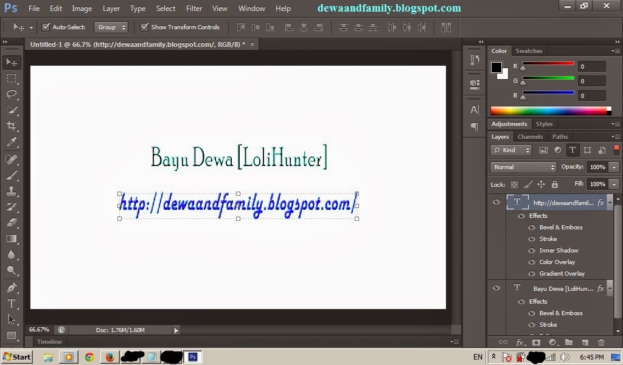Select the Eyedropper tool
The width and height of the screenshot is (623, 365).
point(12,142)
